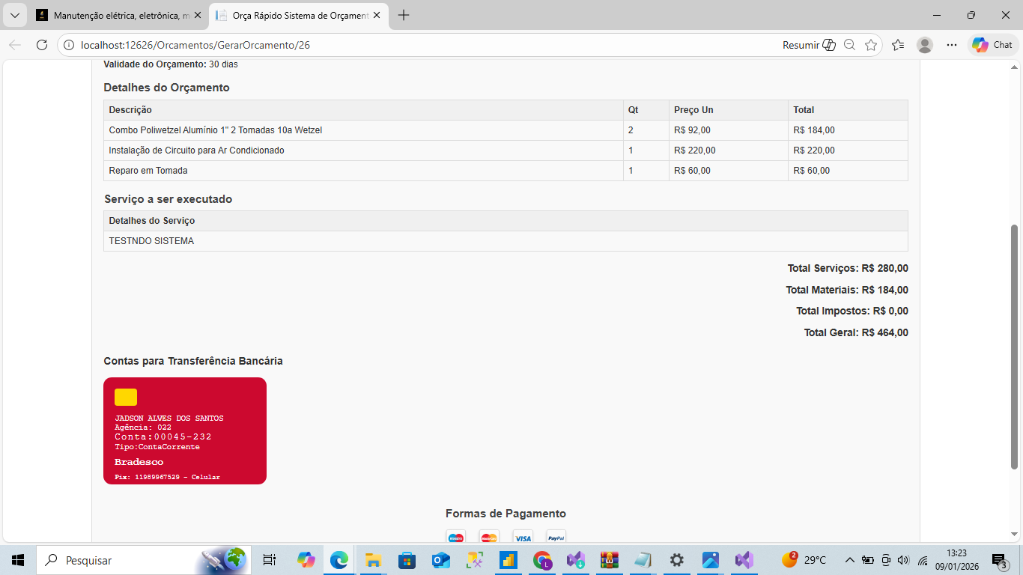The width and height of the screenshot is (1023, 575).
Task: Expand the tab search chevron
Action: pos(14,15)
